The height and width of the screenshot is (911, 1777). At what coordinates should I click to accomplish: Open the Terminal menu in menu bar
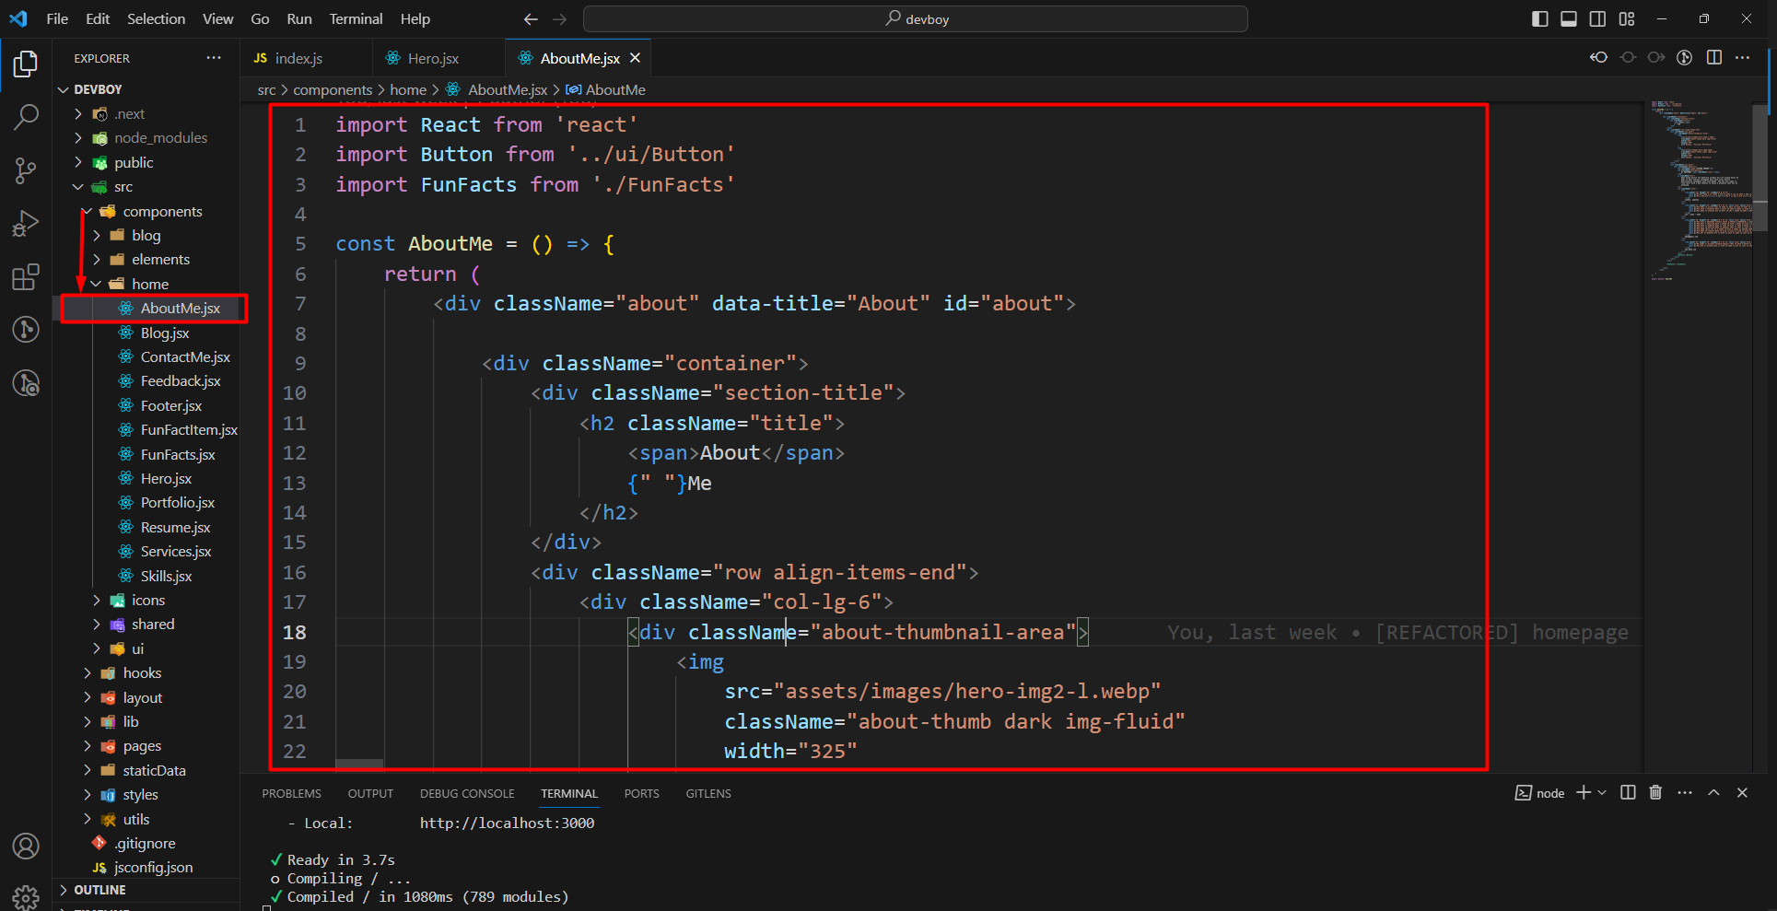pyautogui.click(x=356, y=19)
